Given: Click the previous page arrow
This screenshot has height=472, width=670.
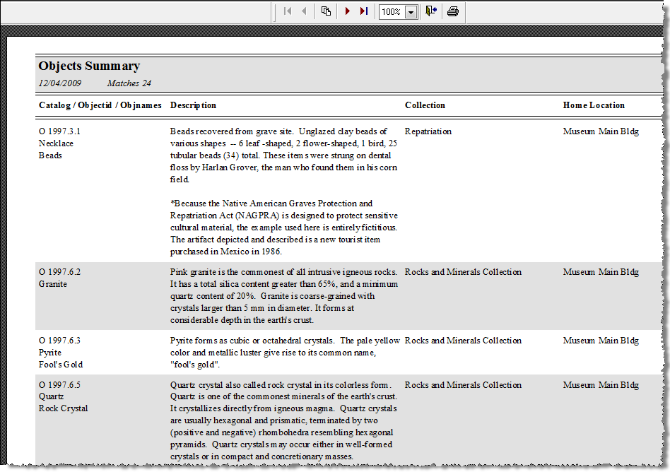Looking at the screenshot, I should pos(304,11).
